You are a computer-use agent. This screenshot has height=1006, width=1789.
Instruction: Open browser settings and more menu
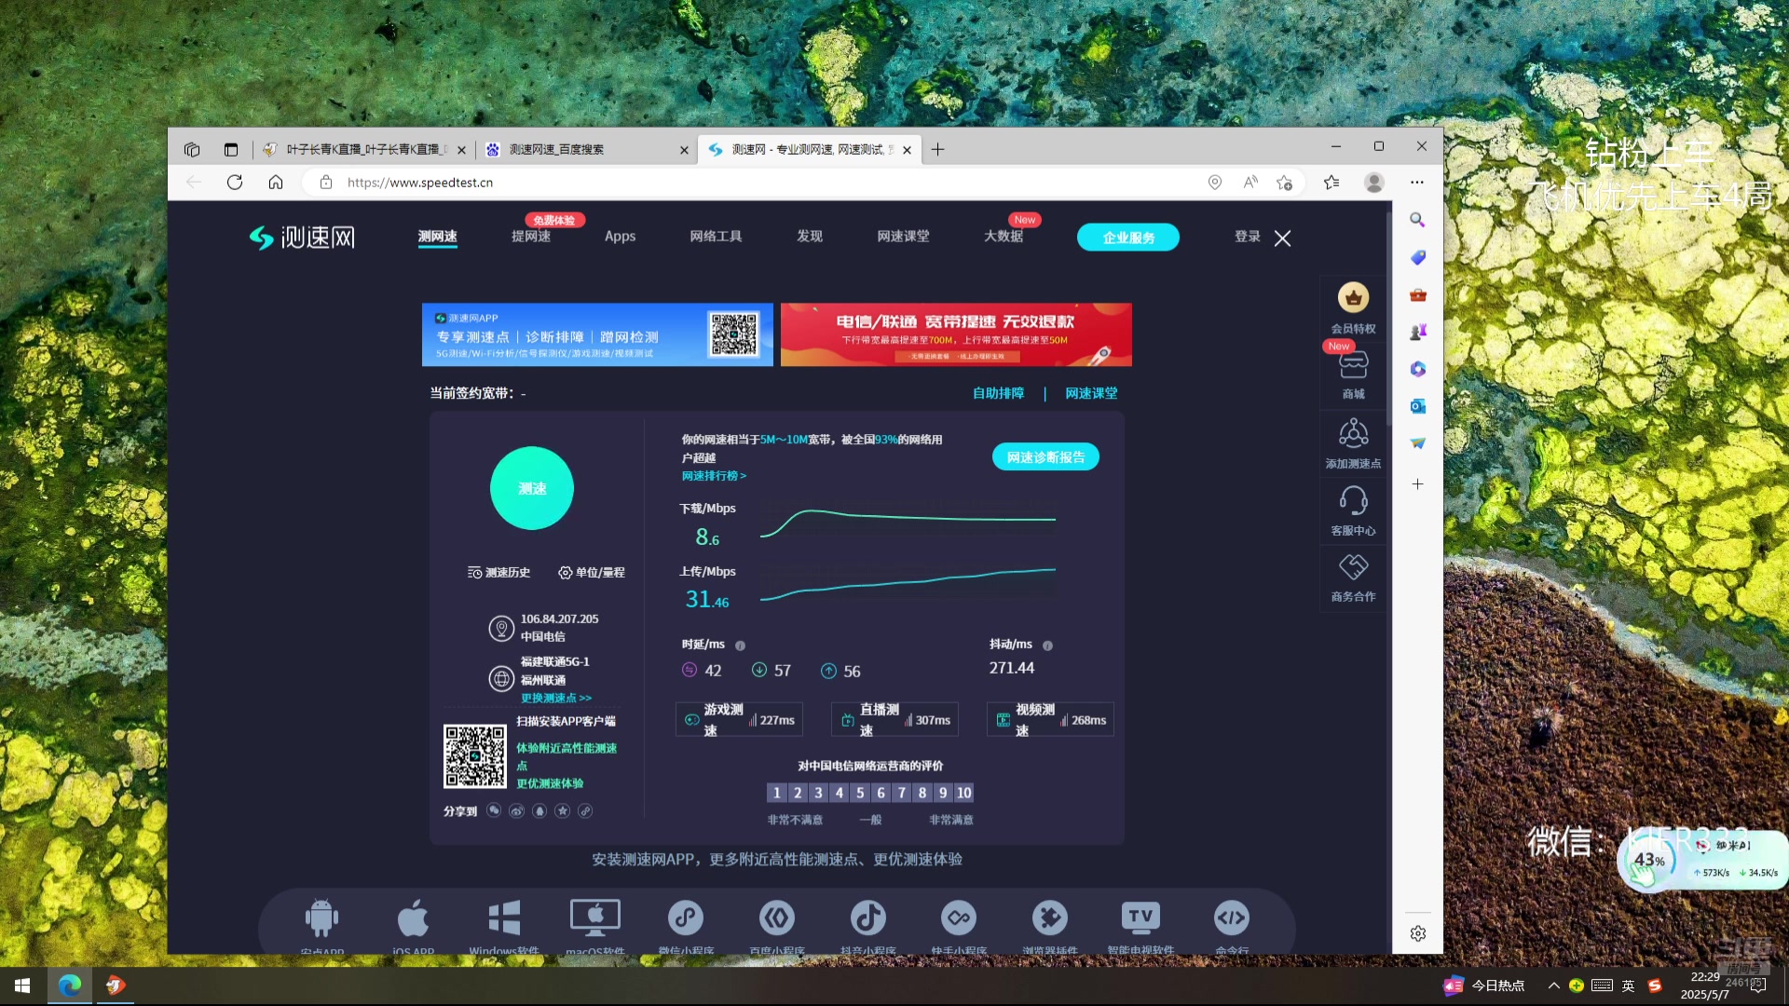coord(1417,183)
